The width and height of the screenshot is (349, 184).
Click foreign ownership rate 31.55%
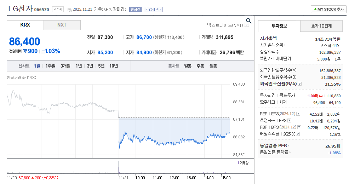click(x=332, y=84)
